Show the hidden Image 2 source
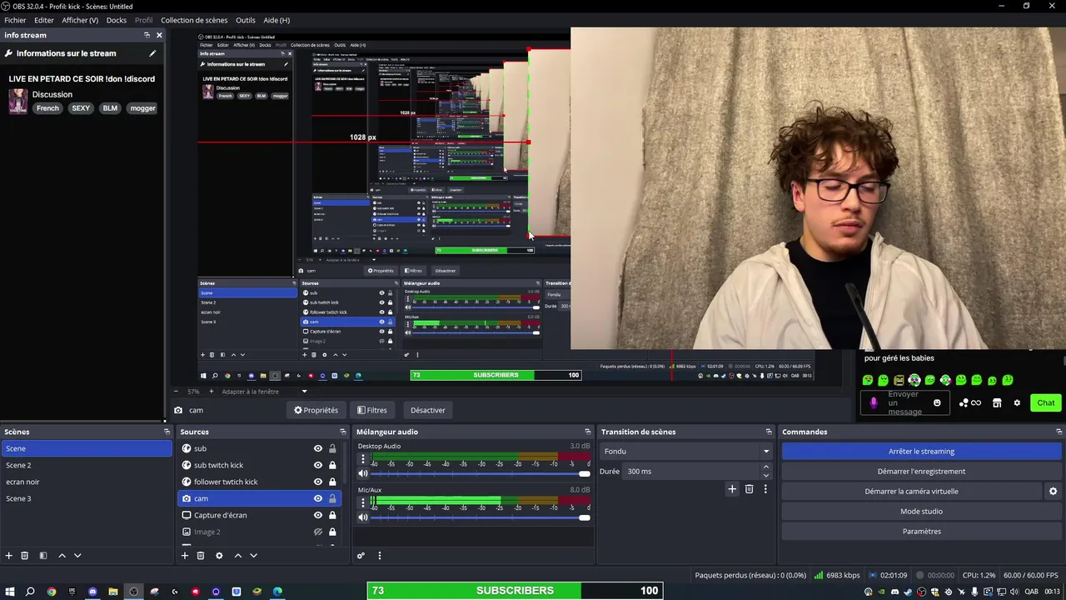 [317, 532]
